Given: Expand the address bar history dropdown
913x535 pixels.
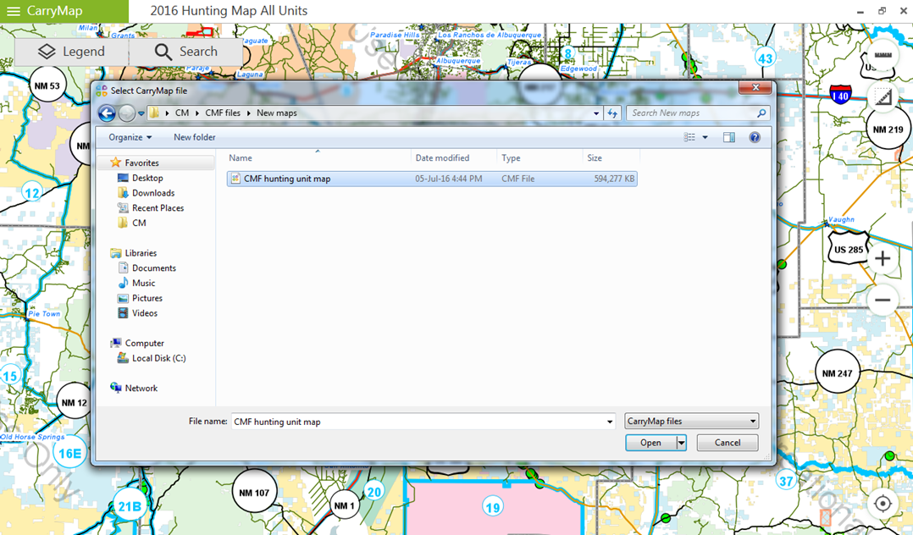Looking at the screenshot, I should point(595,113).
